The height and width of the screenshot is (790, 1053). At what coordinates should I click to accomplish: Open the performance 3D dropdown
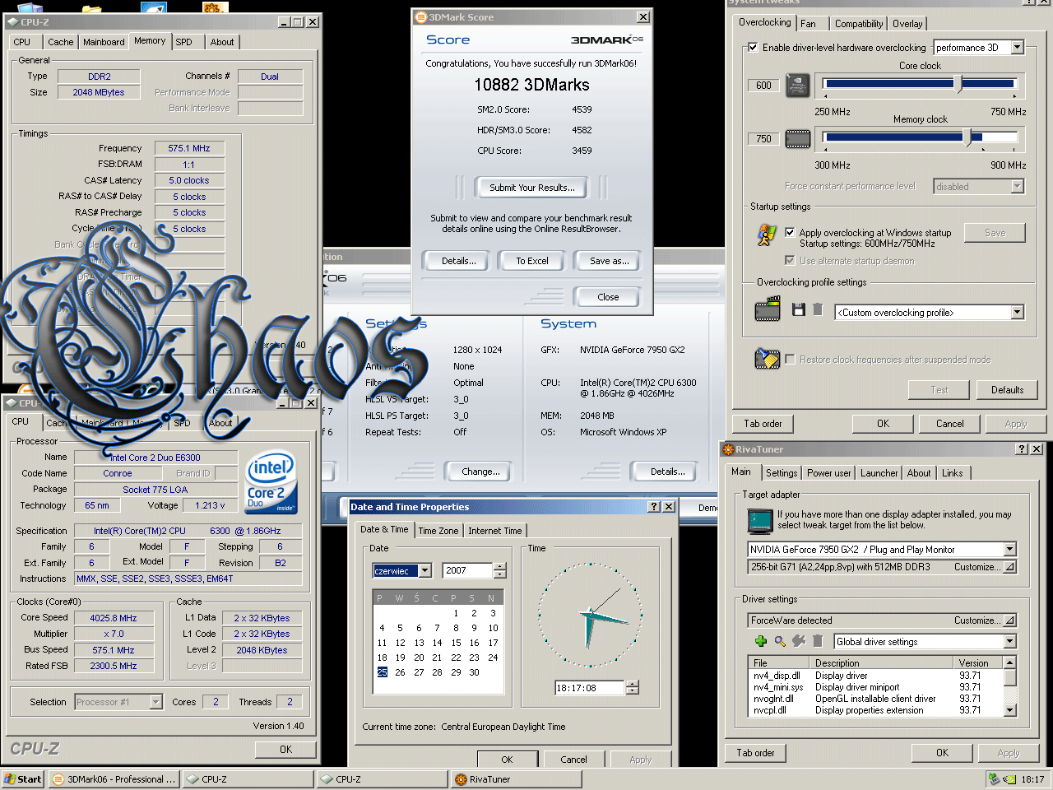(1017, 48)
